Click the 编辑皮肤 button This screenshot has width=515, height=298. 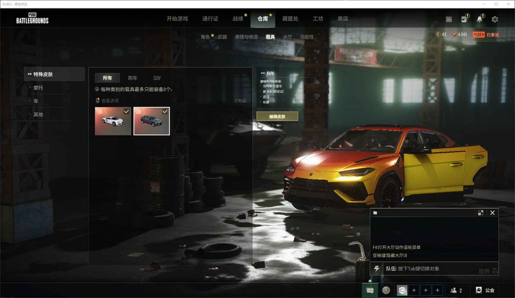click(277, 116)
